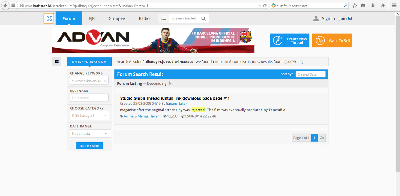Open the Advan Barcelona banner ad
400x196 pixels.
click(153, 41)
